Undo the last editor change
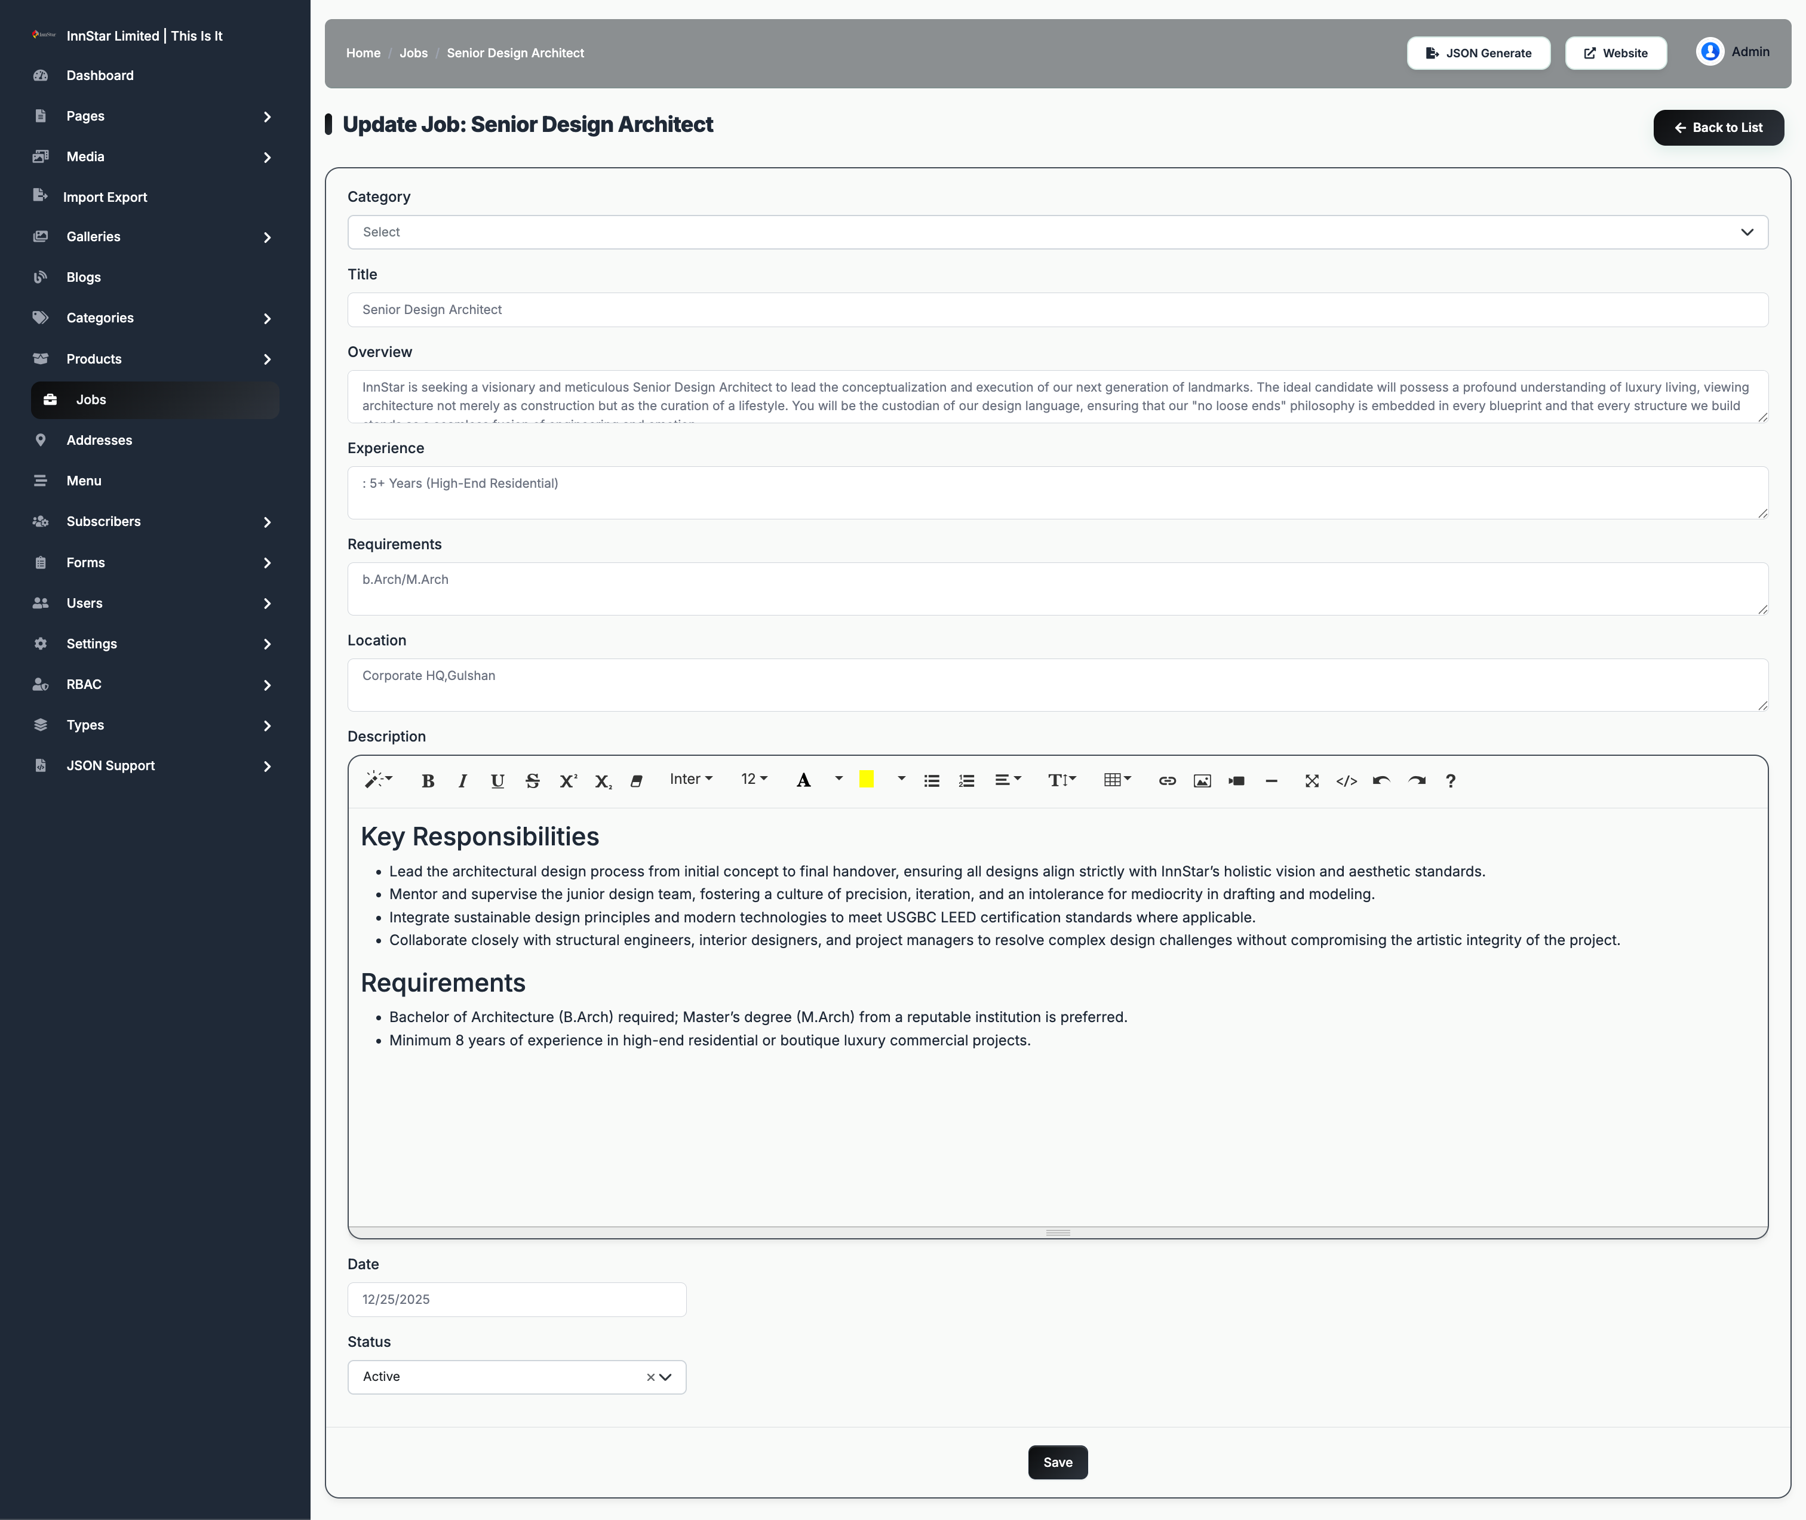Screen dimensions: 1806x1520 click(x=1382, y=781)
